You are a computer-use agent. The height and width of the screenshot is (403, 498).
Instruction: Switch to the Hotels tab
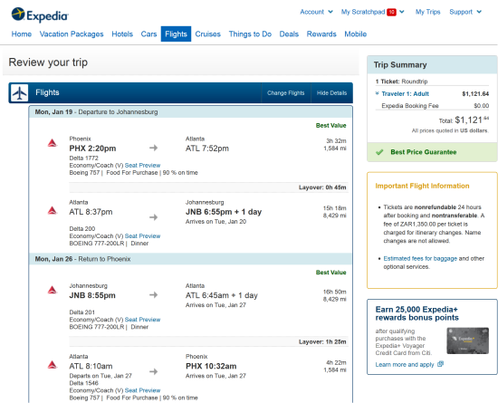[122, 34]
